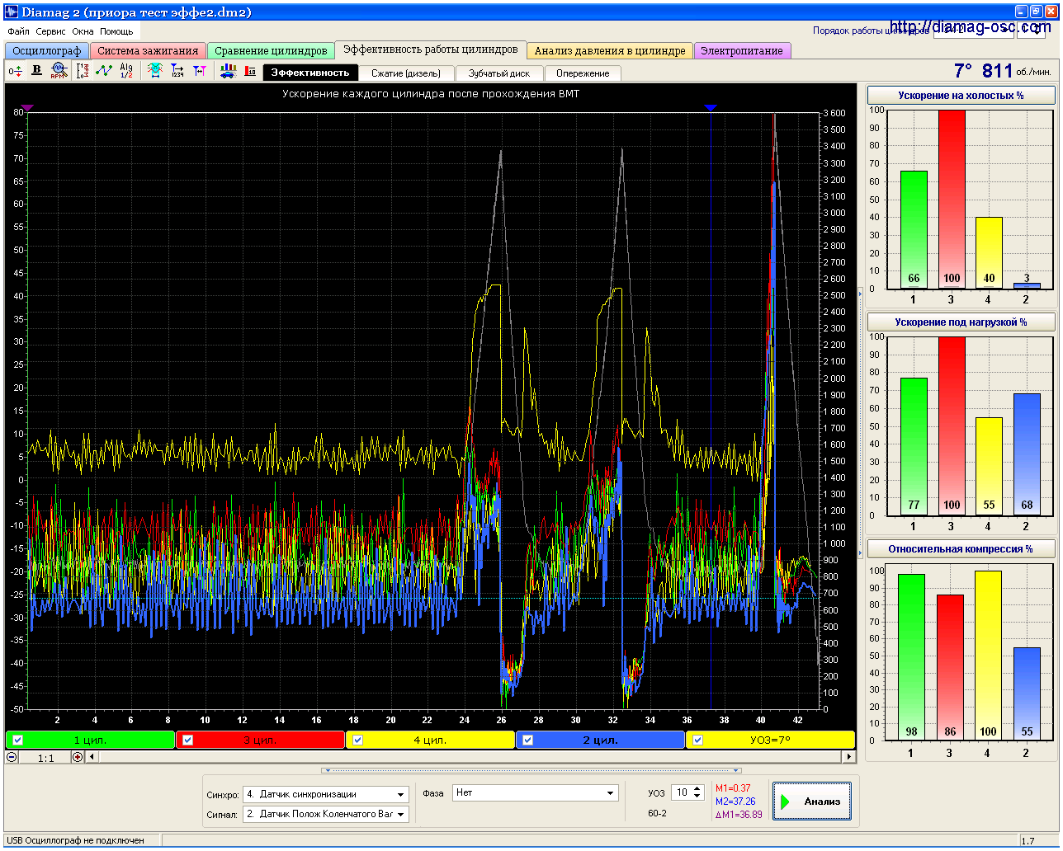Click the zero-level up/down arrows toolbar icon
The height and width of the screenshot is (851, 1063).
(x=15, y=72)
